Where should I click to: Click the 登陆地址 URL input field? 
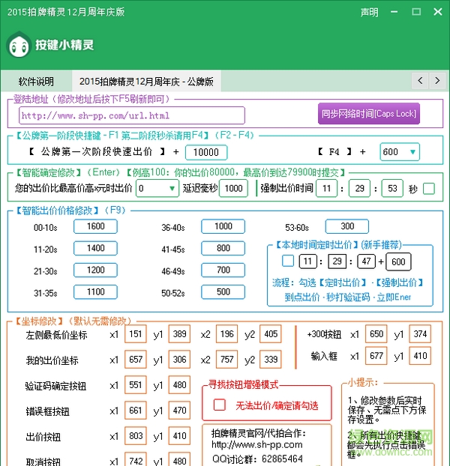click(131, 115)
